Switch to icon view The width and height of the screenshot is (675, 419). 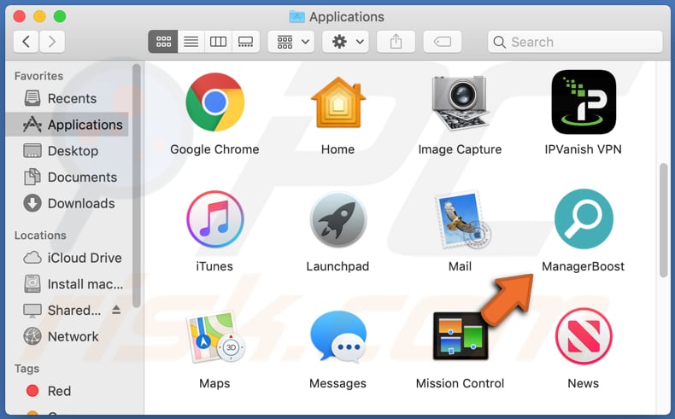[x=163, y=42]
